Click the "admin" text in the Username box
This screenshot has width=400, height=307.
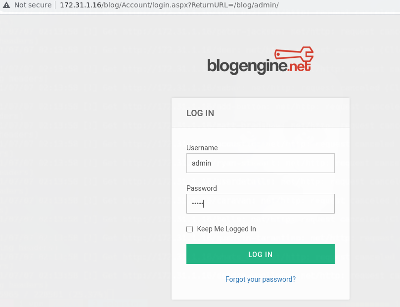click(201, 163)
